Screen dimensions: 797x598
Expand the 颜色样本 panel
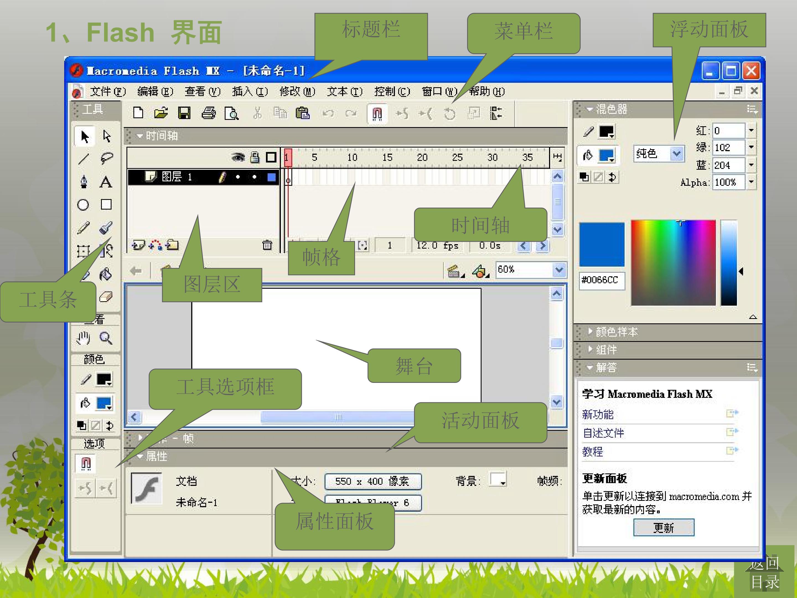click(590, 331)
